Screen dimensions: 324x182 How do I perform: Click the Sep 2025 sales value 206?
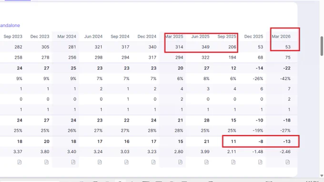[232, 47]
